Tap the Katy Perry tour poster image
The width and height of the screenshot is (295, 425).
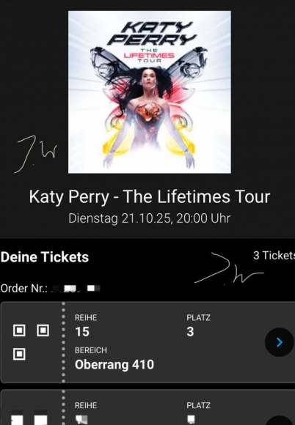click(x=150, y=92)
